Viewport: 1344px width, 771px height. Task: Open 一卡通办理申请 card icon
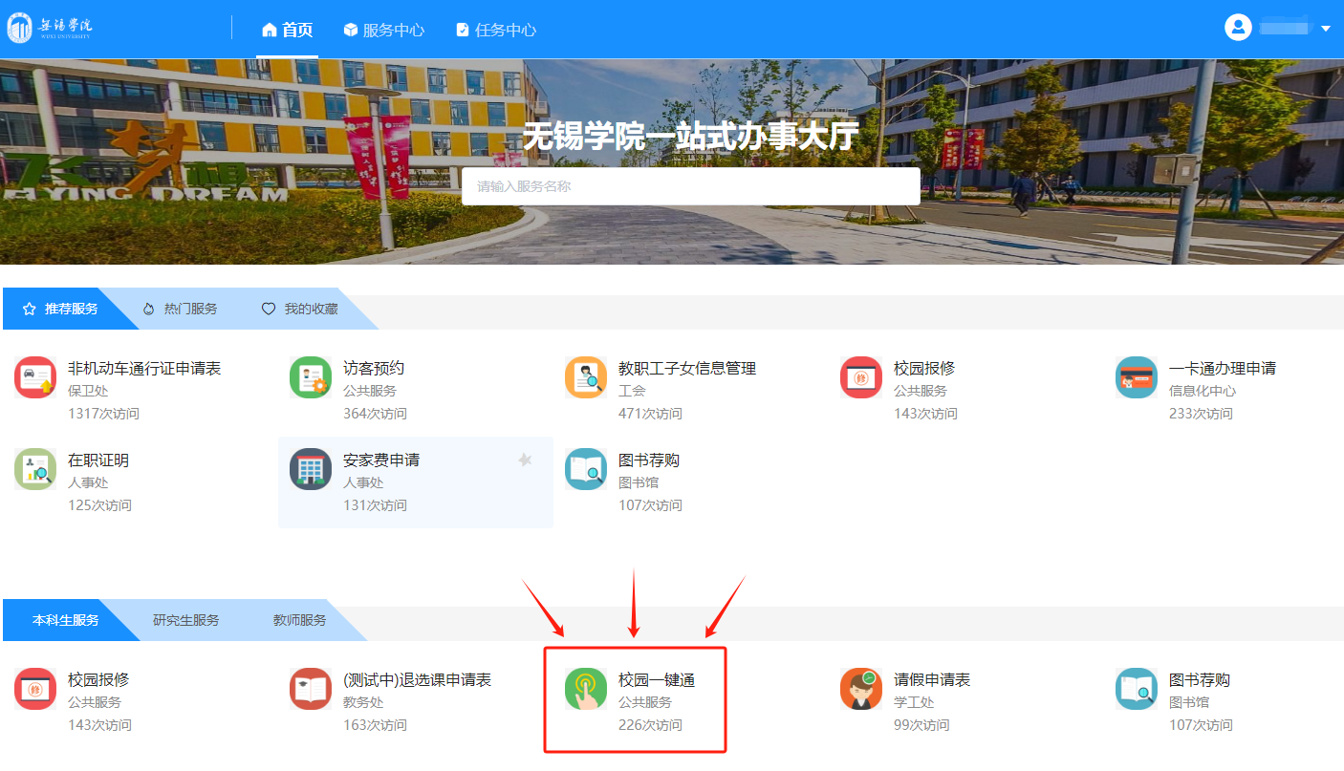[x=1137, y=377]
